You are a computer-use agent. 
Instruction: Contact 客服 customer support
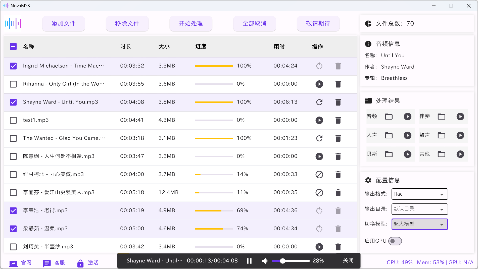[x=60, y=263]
